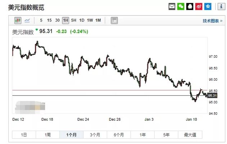Click the 美元指数 instrument name
227x144 pixels.
pos(23,32)
